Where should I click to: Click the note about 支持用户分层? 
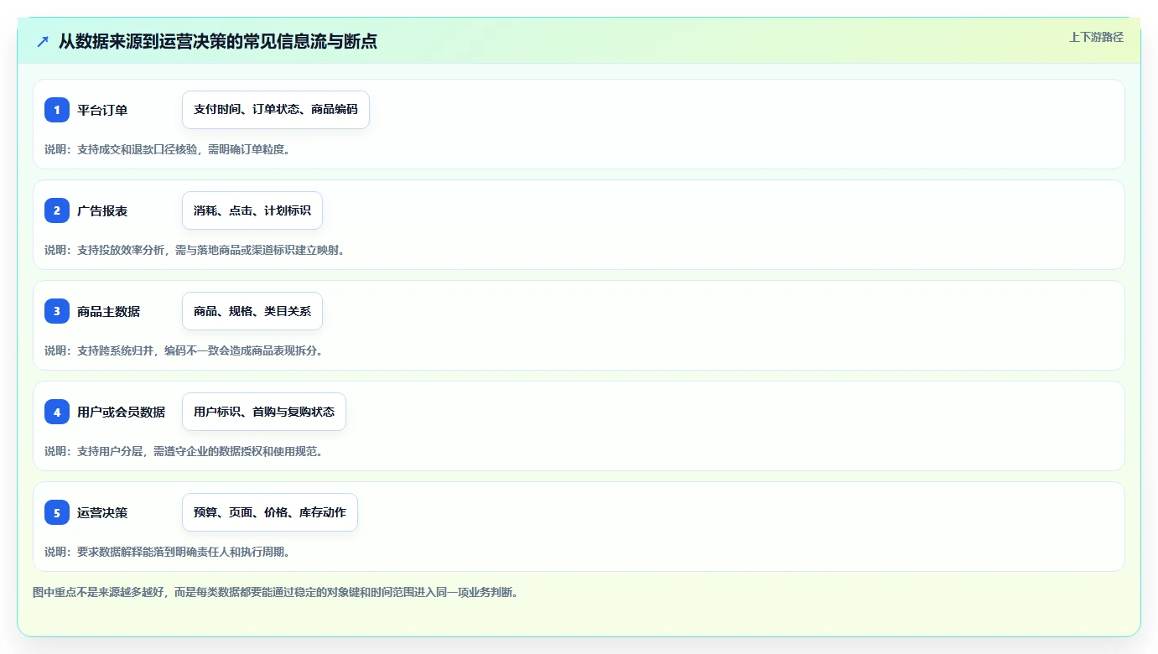pyautogui.click(x=184, y=451)
